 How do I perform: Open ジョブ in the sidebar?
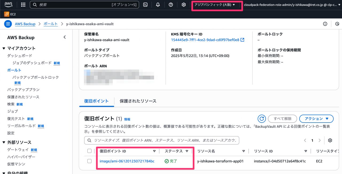pos(13,111)
